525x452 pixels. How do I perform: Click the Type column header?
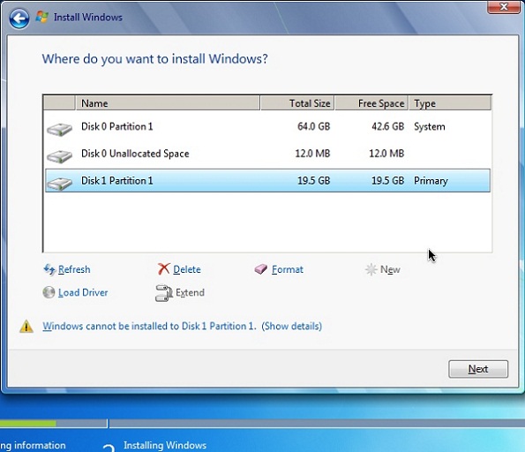(450, 103)
